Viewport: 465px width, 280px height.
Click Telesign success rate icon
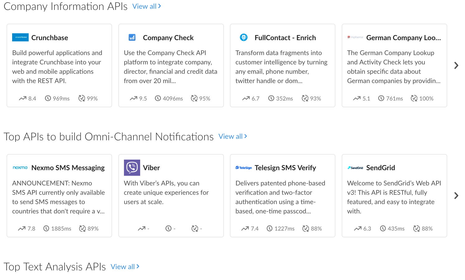point(306,229)
